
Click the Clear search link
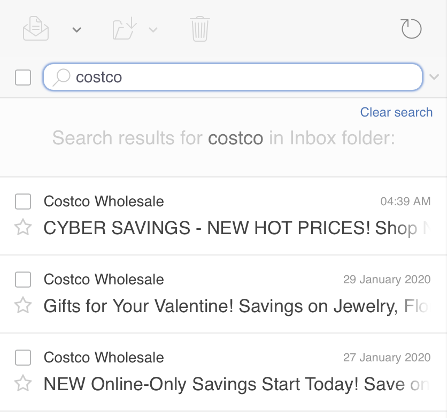tap(396, 112)
